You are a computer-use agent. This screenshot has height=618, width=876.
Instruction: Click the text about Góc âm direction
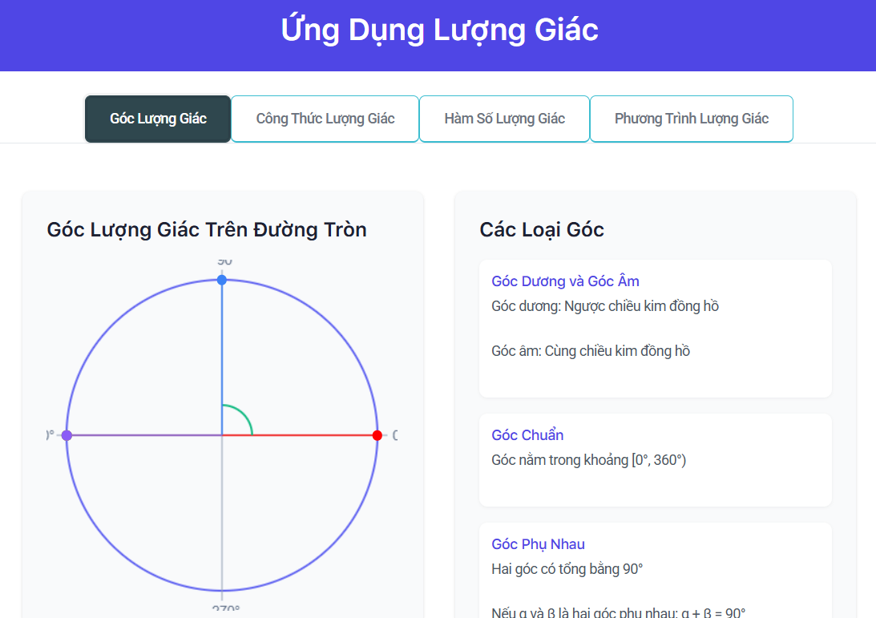(x=591, y=351)
